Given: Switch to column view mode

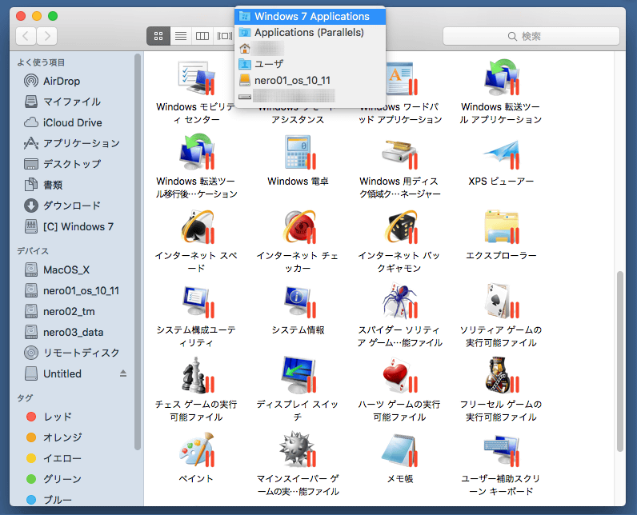Looking at the screenshot, I should point(202,36).
